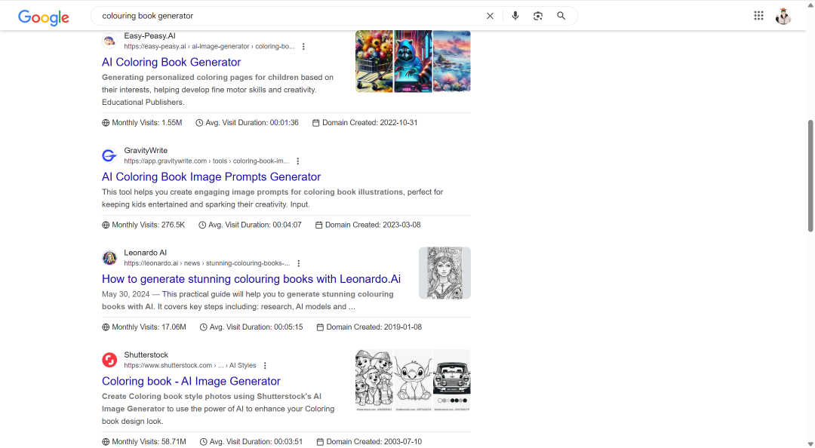Viewport: 815px width, 448px height.
Task: Open the Google account avatar
Action: pyautogui.click(x=783, y=16)
